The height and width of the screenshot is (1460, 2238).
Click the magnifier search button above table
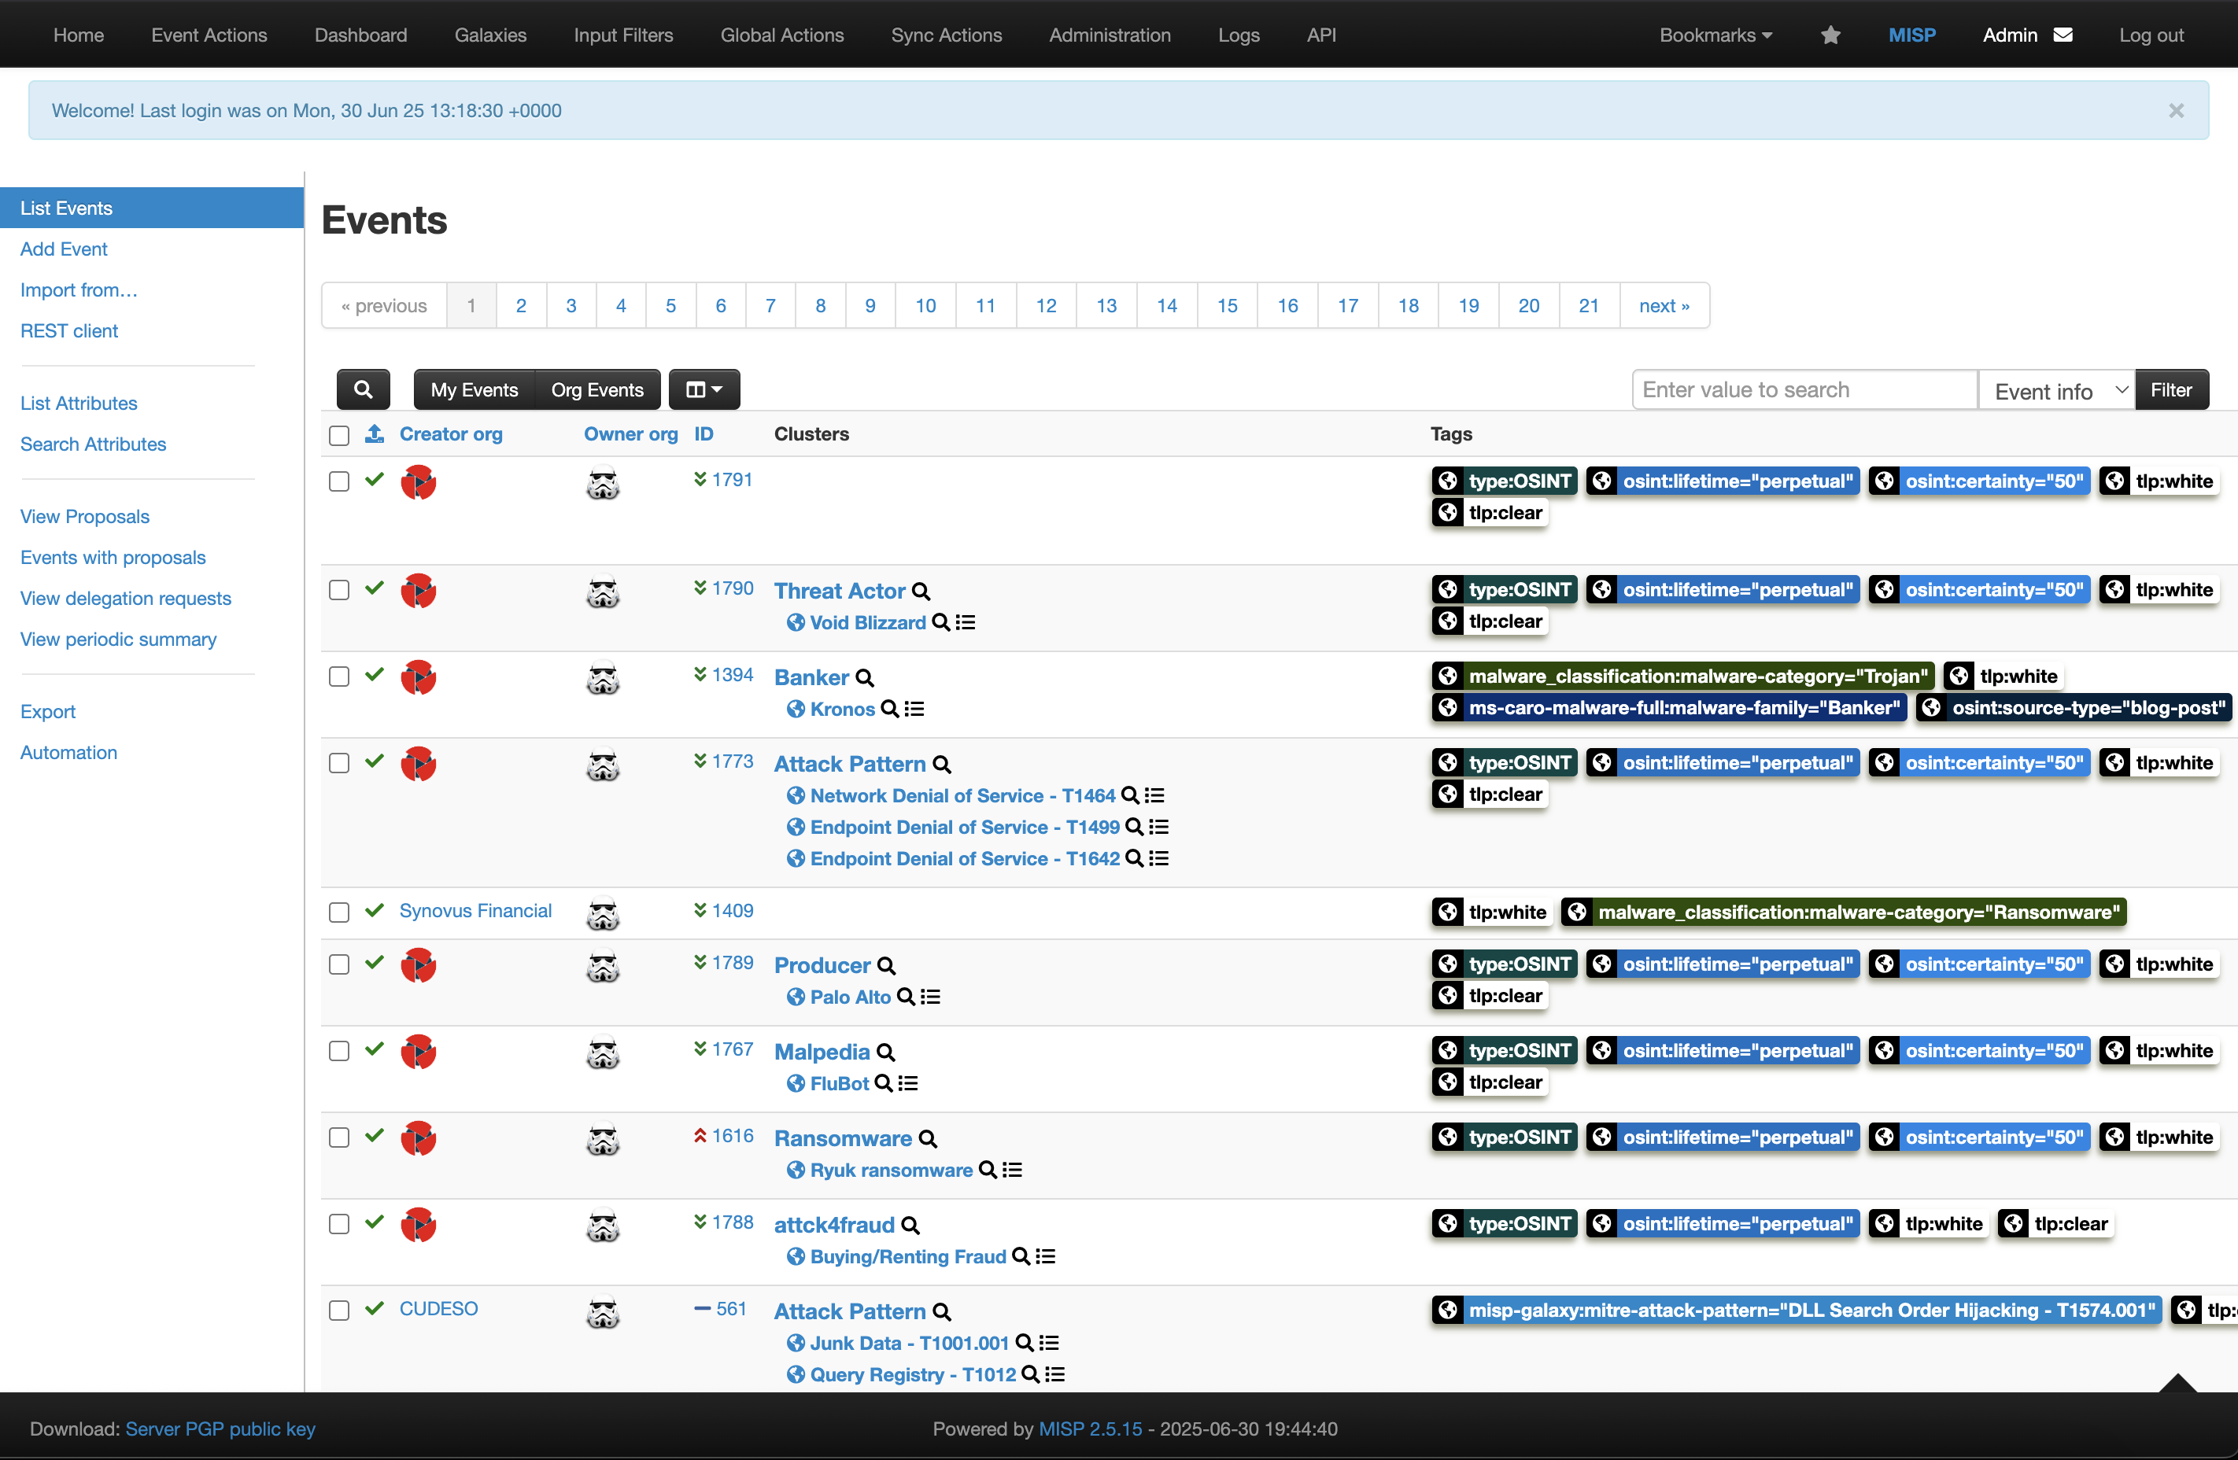coord(363,389)
